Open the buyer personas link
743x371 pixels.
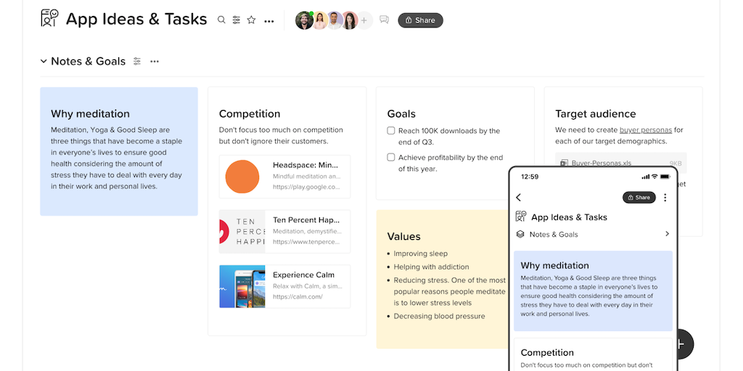[645, 130]
